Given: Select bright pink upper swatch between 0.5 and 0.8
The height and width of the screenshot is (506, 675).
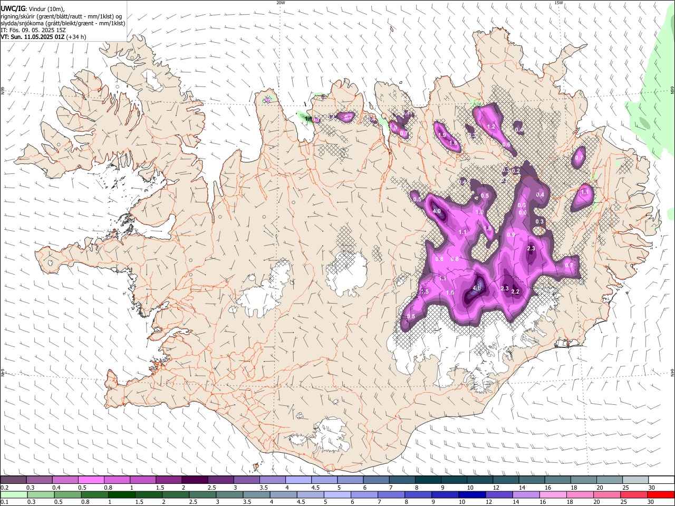Looking at the screenshot, I should pos(91,480).
